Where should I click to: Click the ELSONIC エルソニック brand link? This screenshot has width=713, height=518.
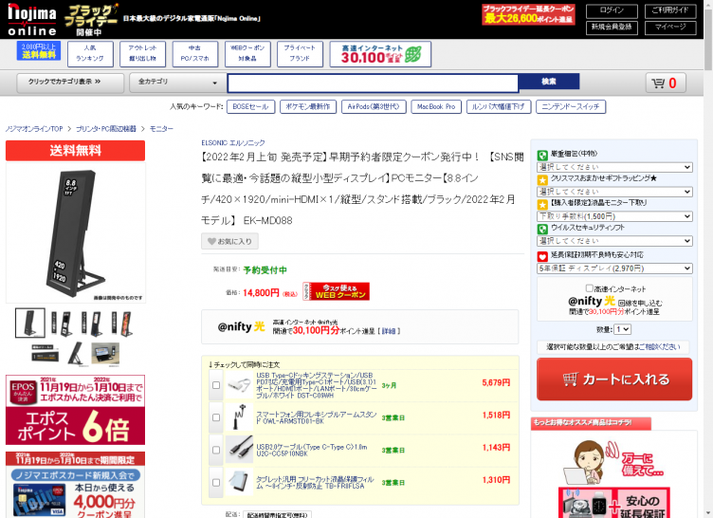[x=233, y=143]
